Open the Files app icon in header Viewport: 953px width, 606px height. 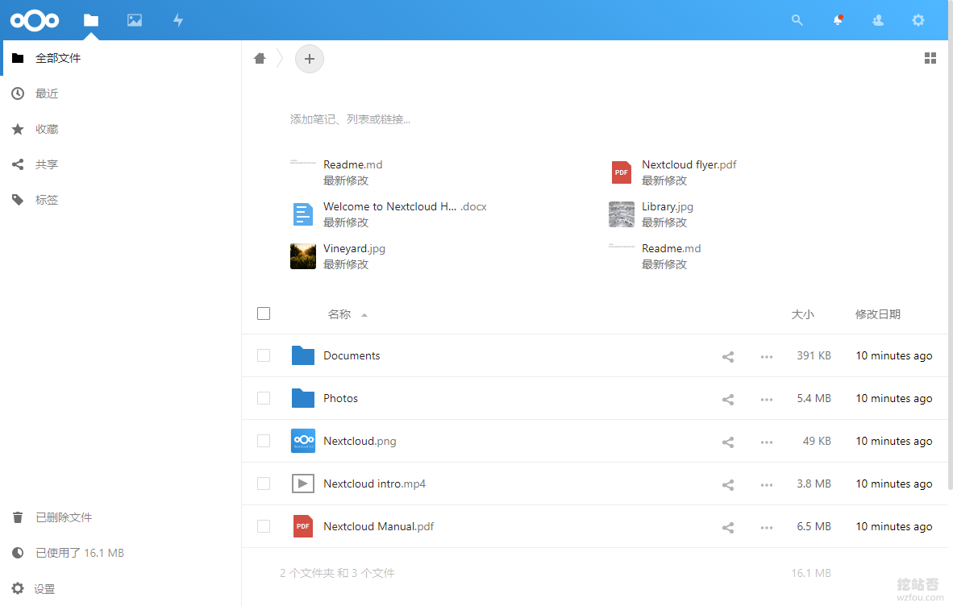(91, 20)
